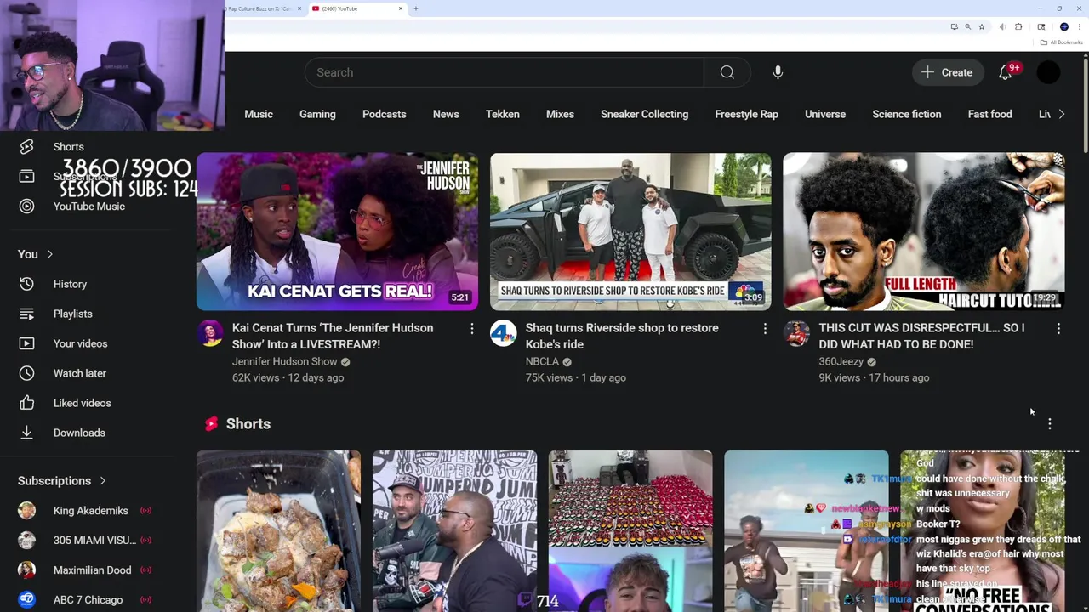Open Shorts from the sidebar icon

(x=27, y=147)
